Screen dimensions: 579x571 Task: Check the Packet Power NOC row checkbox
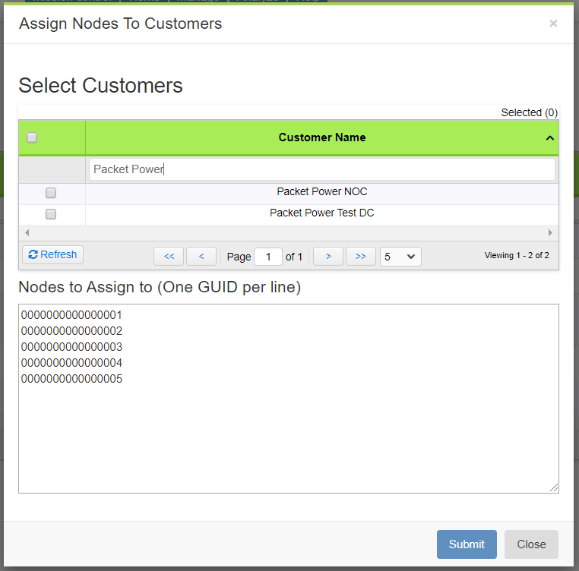51,193
